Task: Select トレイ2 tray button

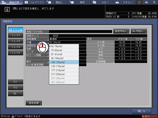Action: click(x=16, y=35)
